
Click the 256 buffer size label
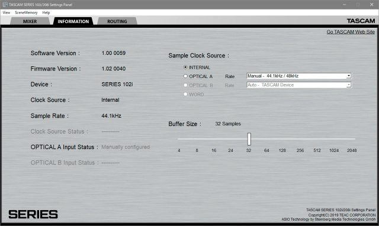(300, 150)
